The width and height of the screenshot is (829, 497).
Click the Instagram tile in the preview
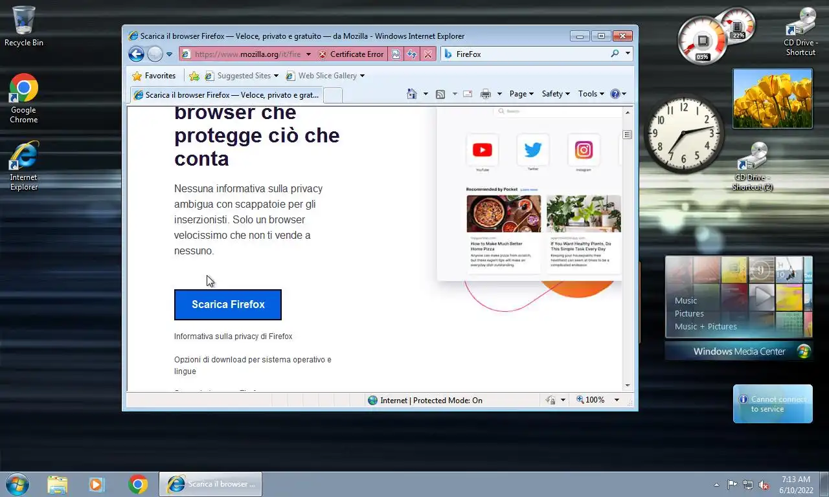click(x=584, y=150)
